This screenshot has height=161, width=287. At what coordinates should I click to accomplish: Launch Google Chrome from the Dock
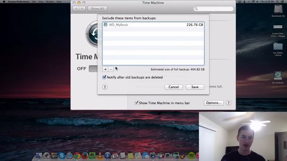(77, 156)
